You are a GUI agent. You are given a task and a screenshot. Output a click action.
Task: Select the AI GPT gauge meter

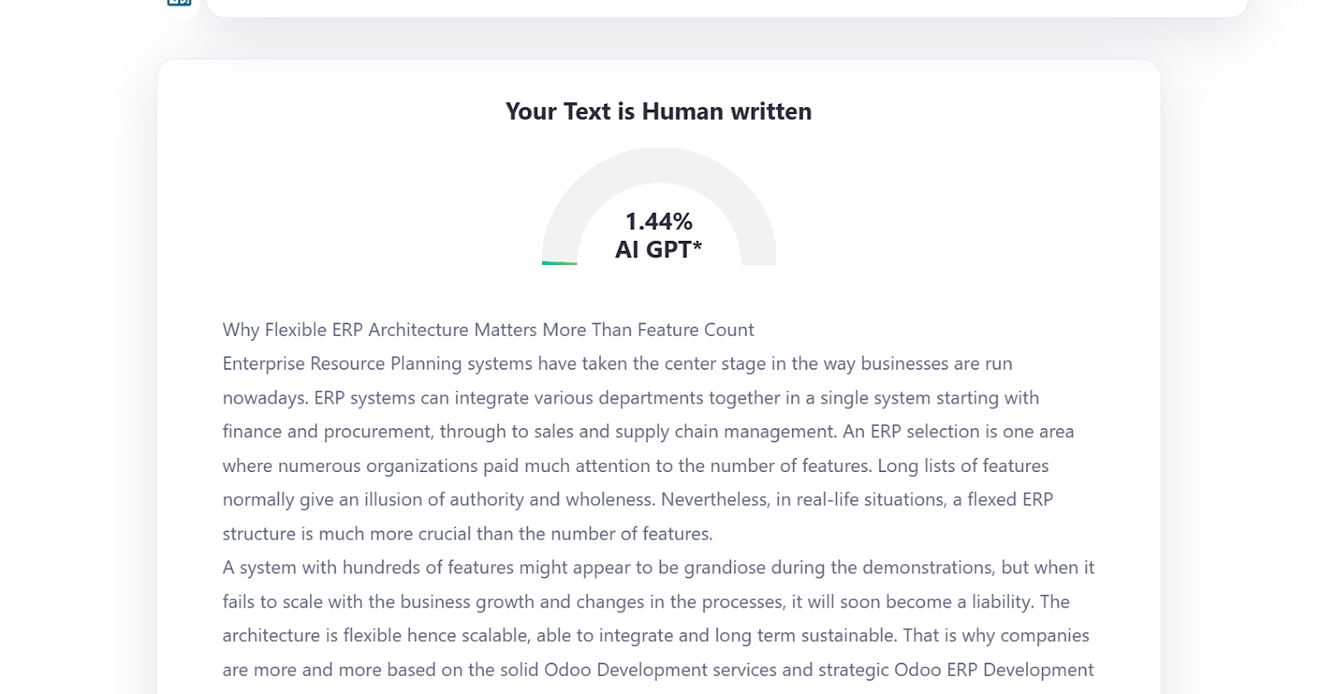pos(658,206)
